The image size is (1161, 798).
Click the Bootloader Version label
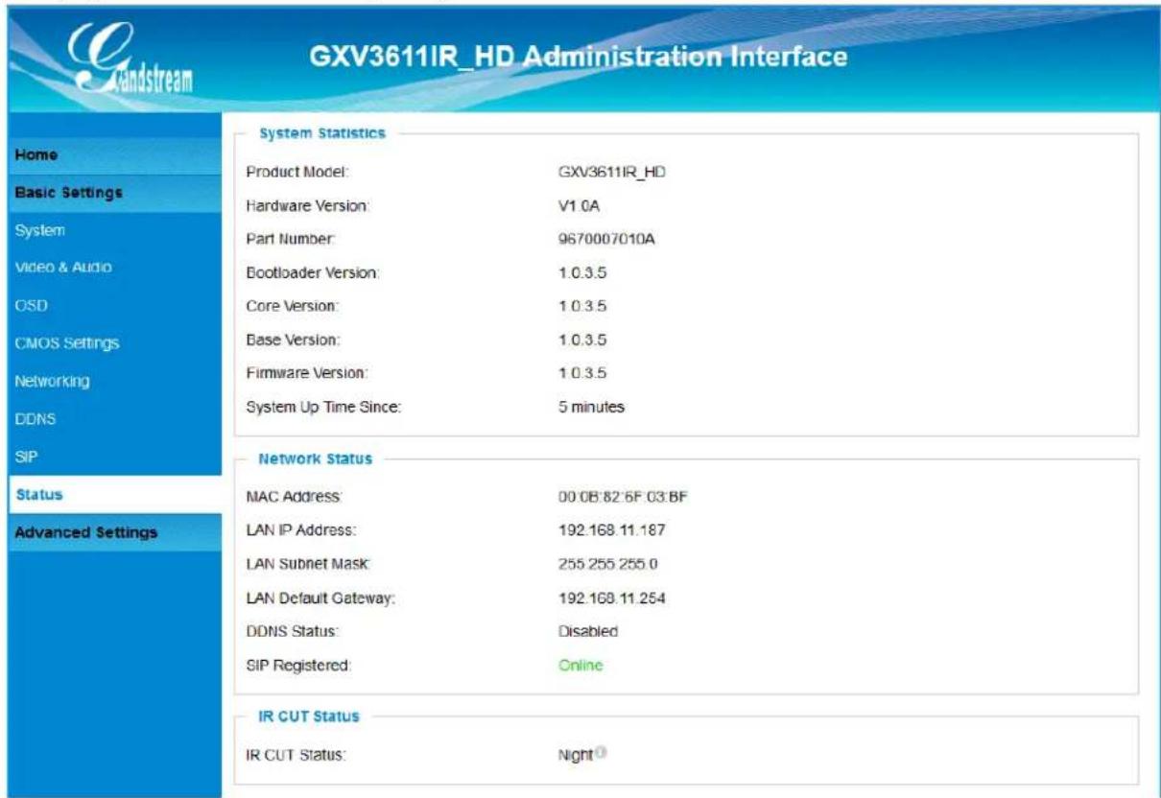tap(314, 273)
